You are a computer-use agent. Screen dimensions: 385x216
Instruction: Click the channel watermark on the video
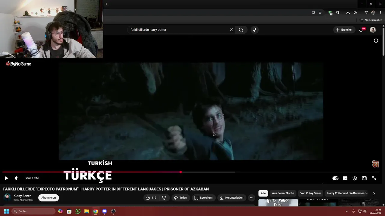[375, 164]
